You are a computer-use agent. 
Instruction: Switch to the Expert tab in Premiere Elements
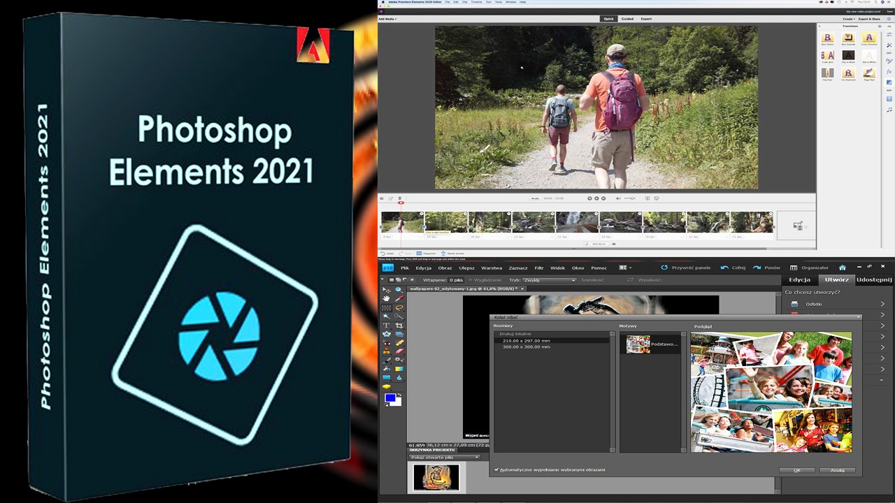coord(646,19)
